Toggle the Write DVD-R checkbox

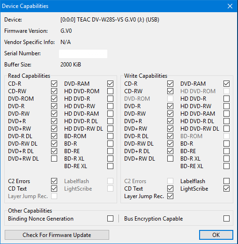(170, 106)
